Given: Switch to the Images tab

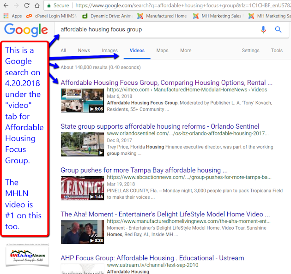Looking at the screenshot, I should point(109,50).
